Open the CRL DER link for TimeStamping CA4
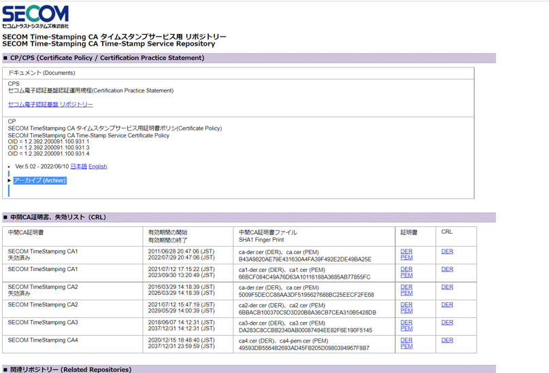The width and height of the screenshot is (549, 373). [447, 340]
